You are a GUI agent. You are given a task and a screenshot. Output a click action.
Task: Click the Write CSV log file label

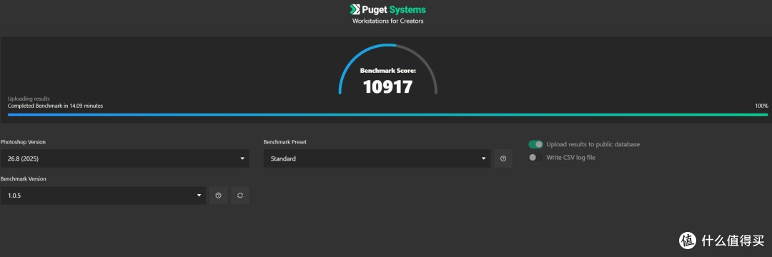tap(570, 157)
